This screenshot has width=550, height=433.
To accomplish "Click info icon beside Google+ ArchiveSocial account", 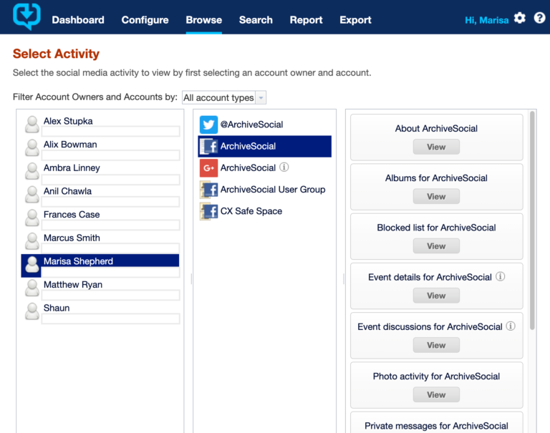I will tap(284, 167).
